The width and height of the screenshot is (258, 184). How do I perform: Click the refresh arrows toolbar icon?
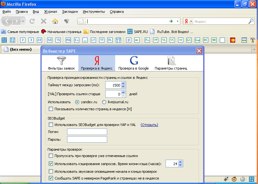coord(128,40)
